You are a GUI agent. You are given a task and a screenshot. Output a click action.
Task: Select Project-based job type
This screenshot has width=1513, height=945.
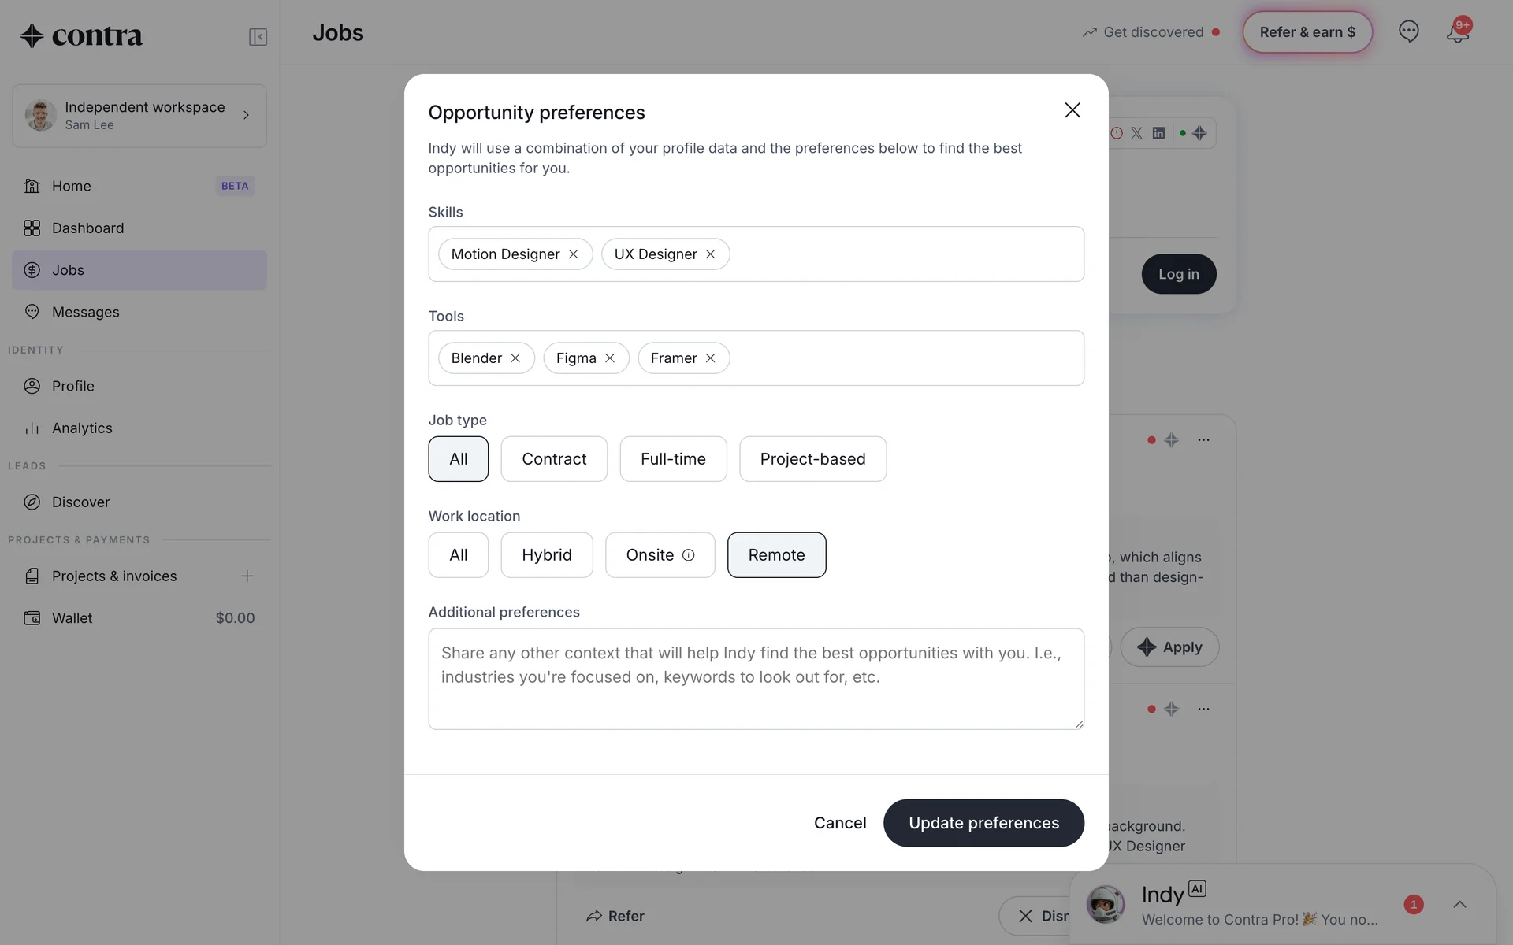pyautogui.click(x=812, y=459)
